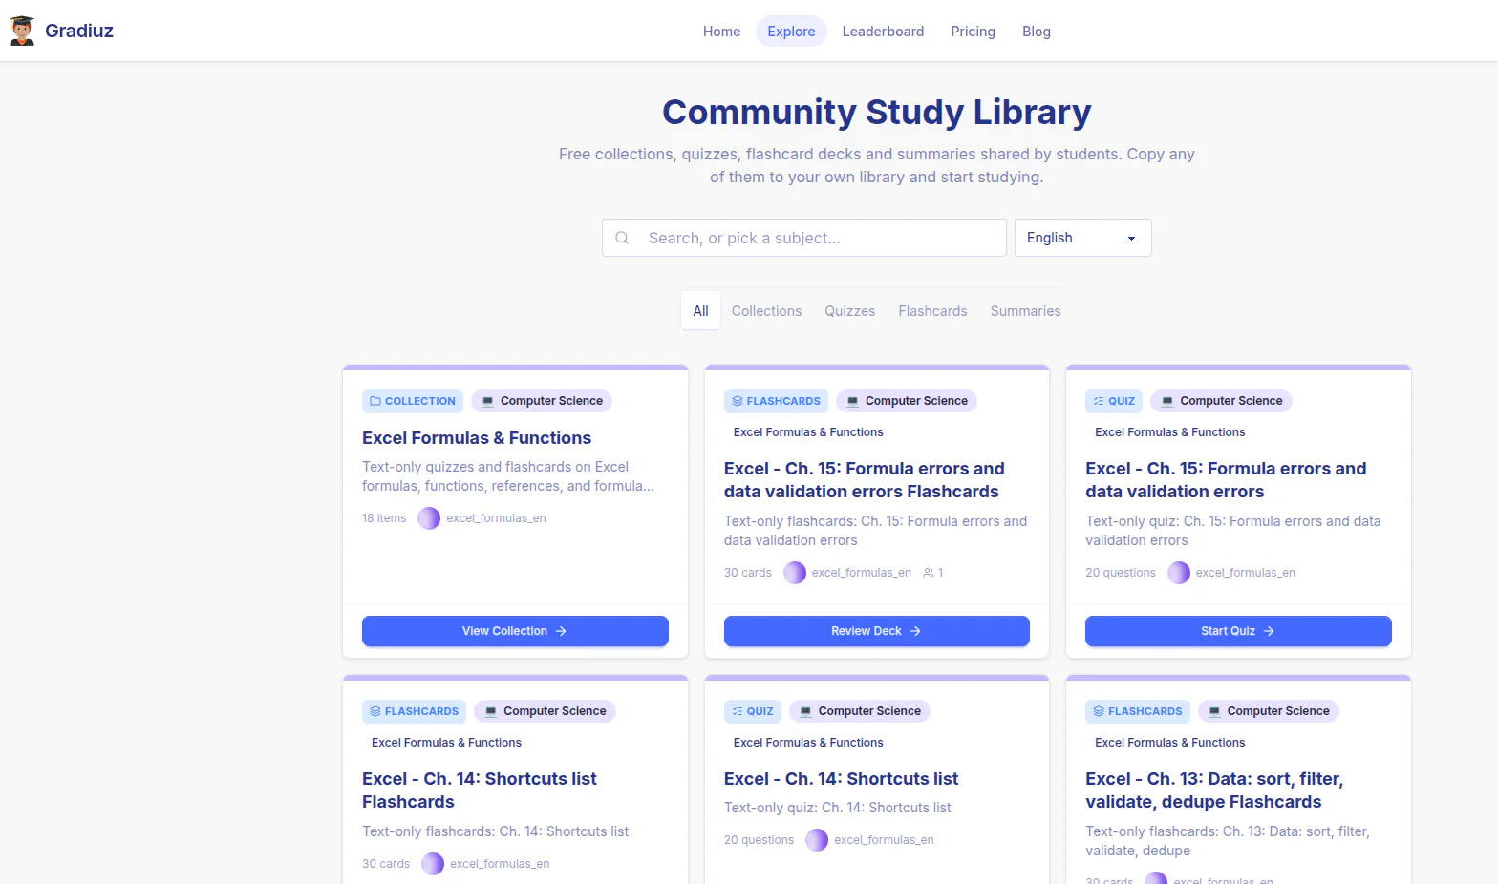Select Explore in top navigation
Image resolution: width=1498 pixels, height=884 pixels.
coord(791,32)
